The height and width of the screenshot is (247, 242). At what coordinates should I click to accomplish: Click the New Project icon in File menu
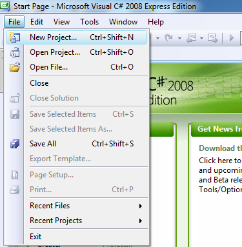(x=15, y=37)
